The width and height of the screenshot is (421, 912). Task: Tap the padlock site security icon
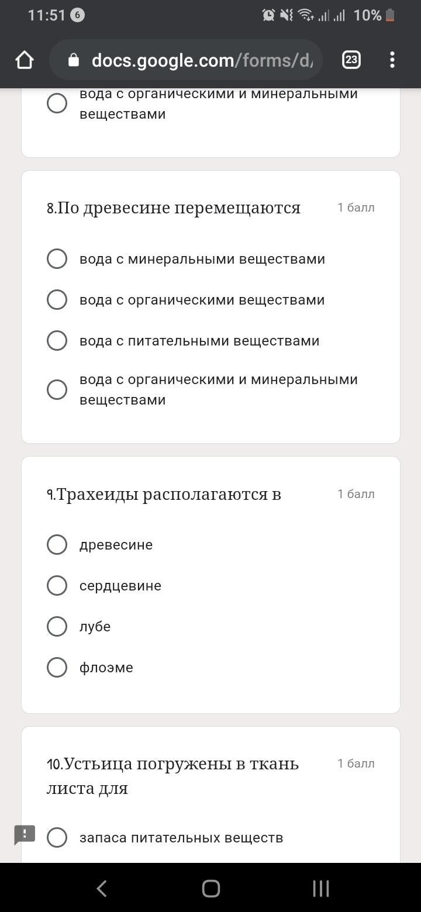click(74, 60)
